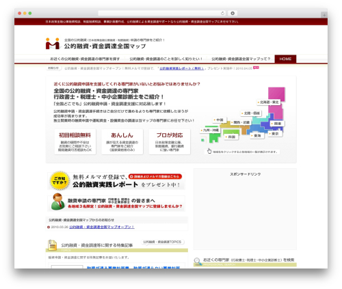
Task: Click the browser download icon in toolbar
Action: (x=233, y=13)
